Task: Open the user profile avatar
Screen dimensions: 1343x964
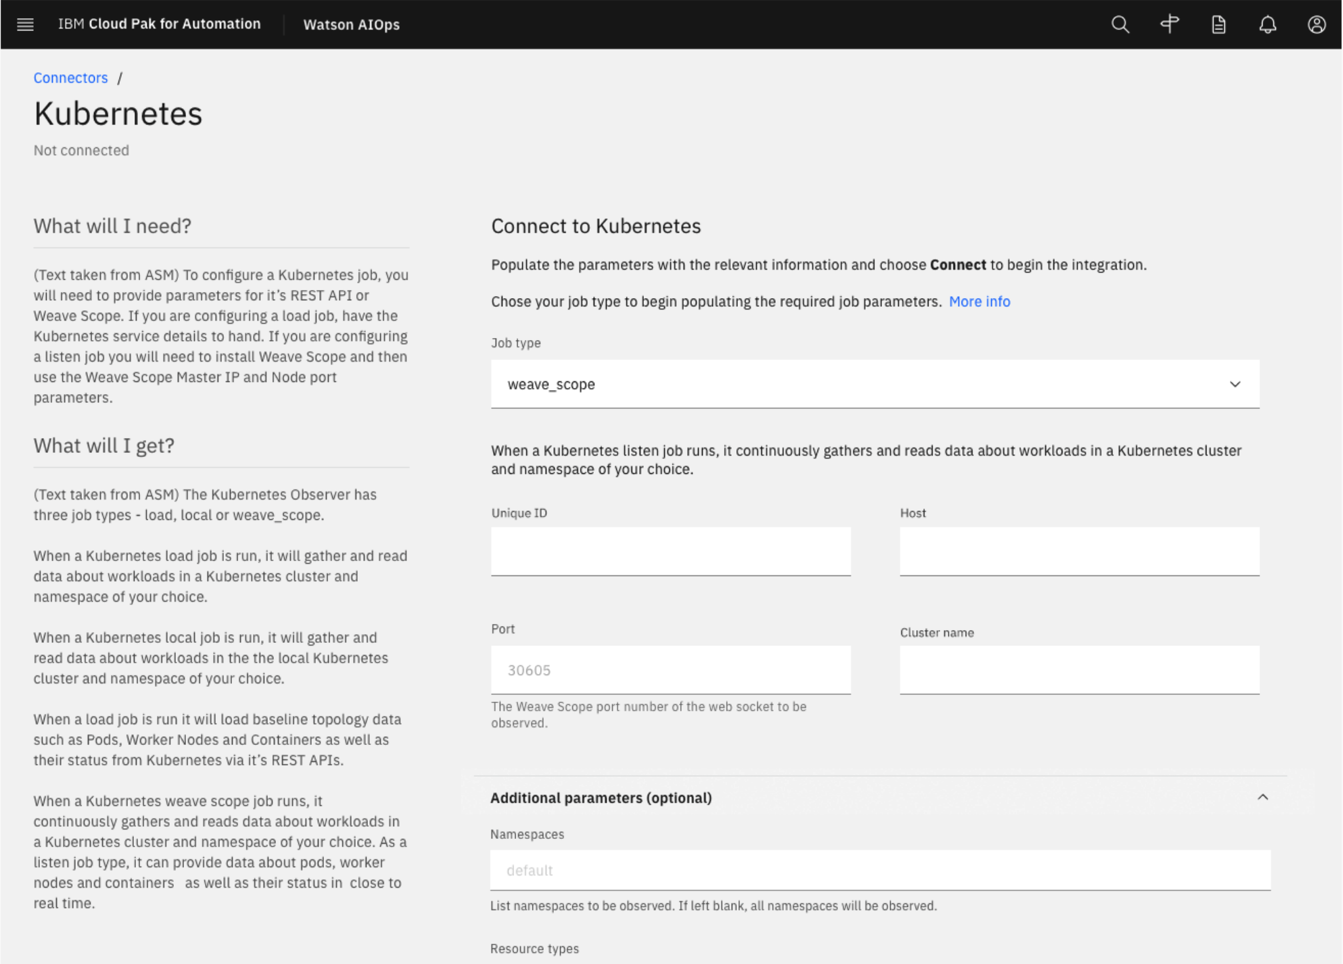Action: coord(1316,24)
